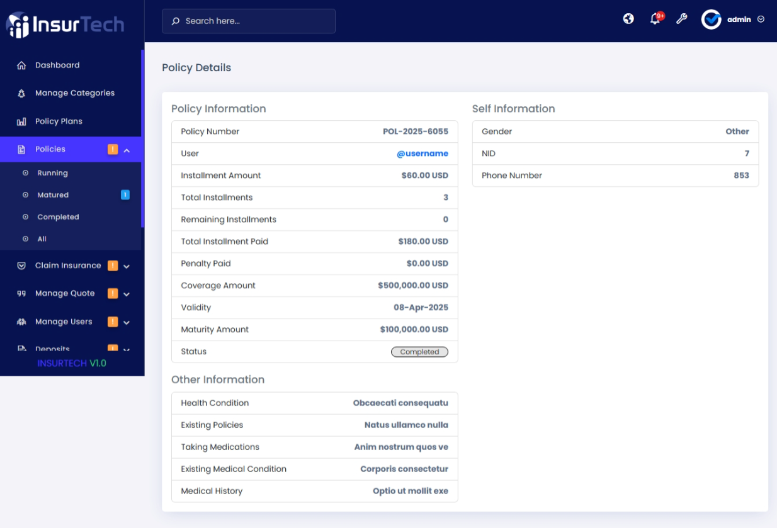
Task: Click the bullet icon beside All
Action: (26, 239)
